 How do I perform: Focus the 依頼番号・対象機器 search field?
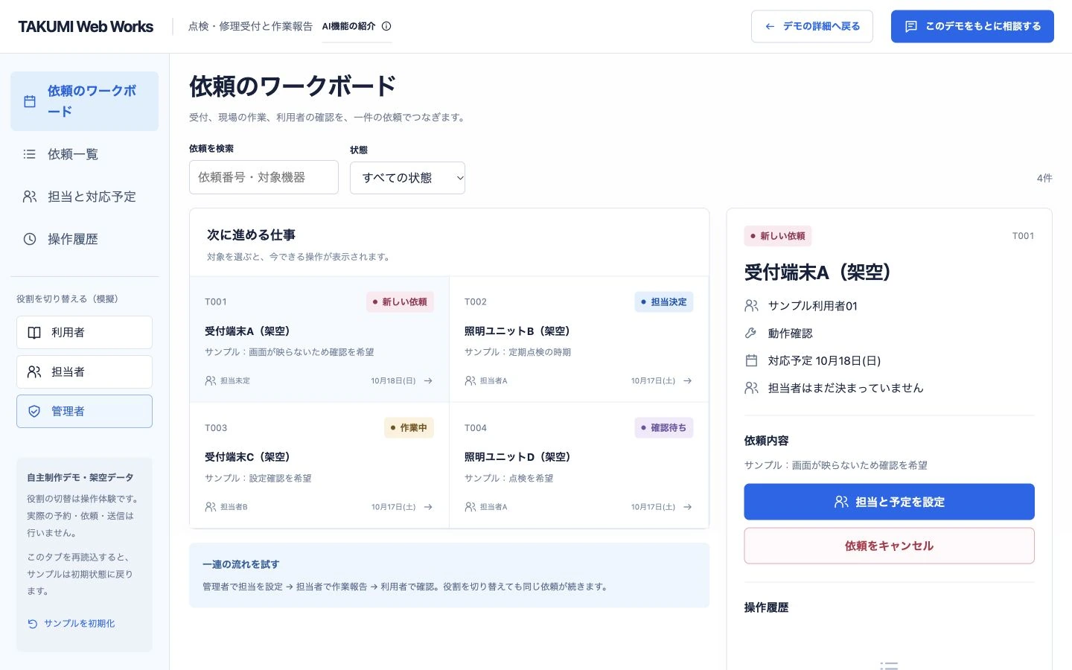(x=264, y=177)
